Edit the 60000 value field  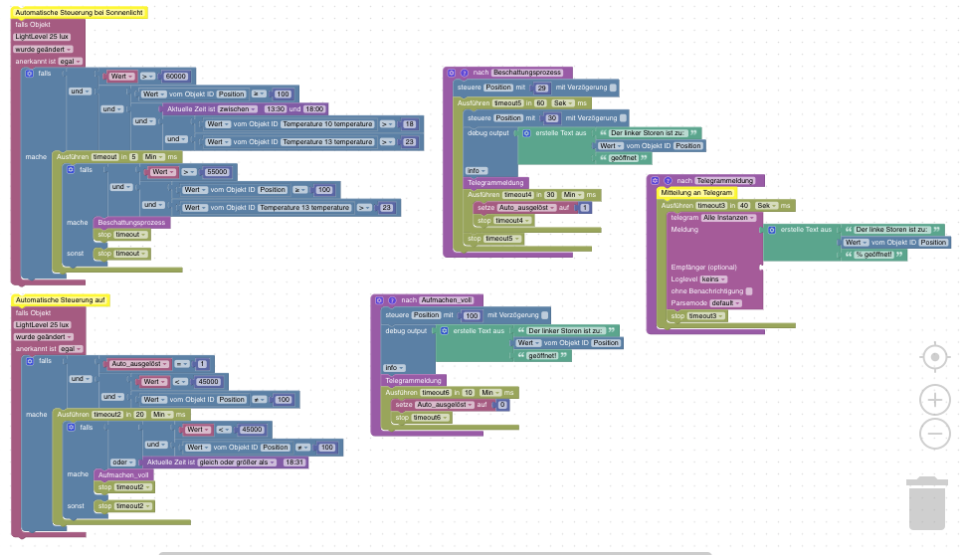coord(176,77)
